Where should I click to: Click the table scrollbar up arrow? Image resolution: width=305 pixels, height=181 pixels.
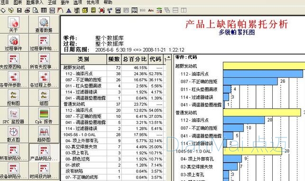click(x=168, y=57)
